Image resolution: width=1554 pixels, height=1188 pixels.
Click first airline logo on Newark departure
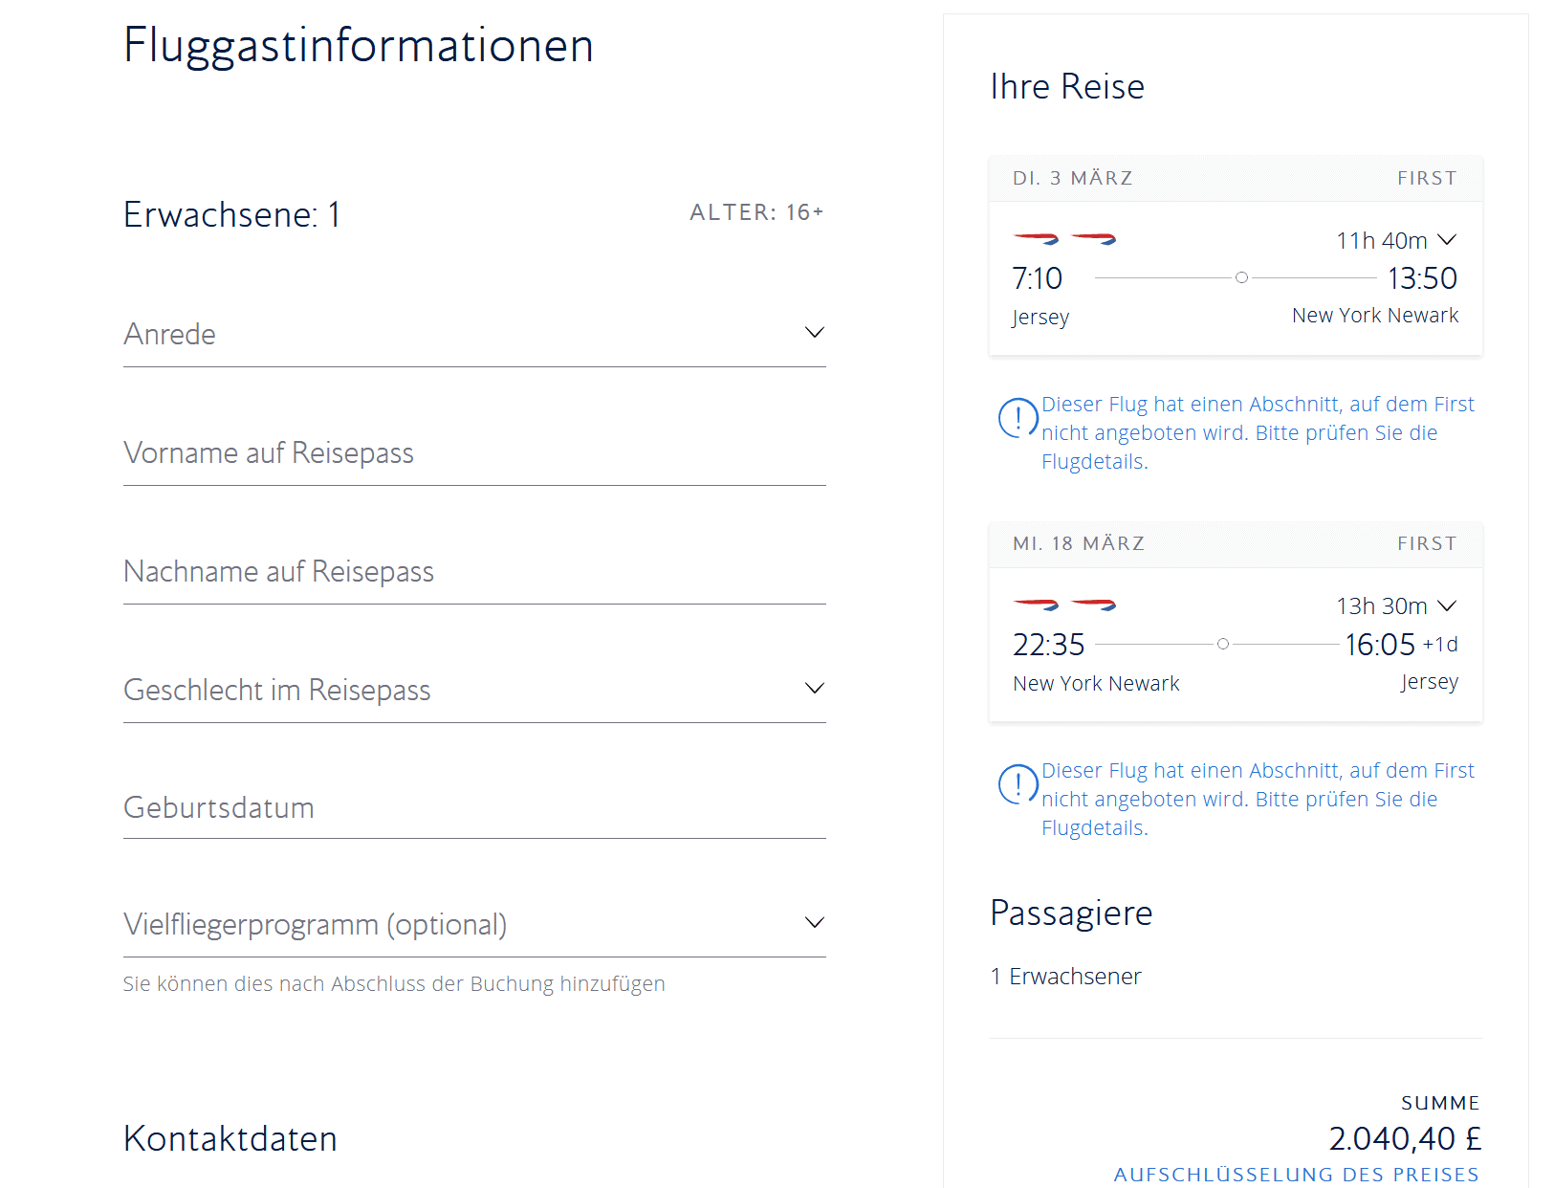(x=1036, y=604)
